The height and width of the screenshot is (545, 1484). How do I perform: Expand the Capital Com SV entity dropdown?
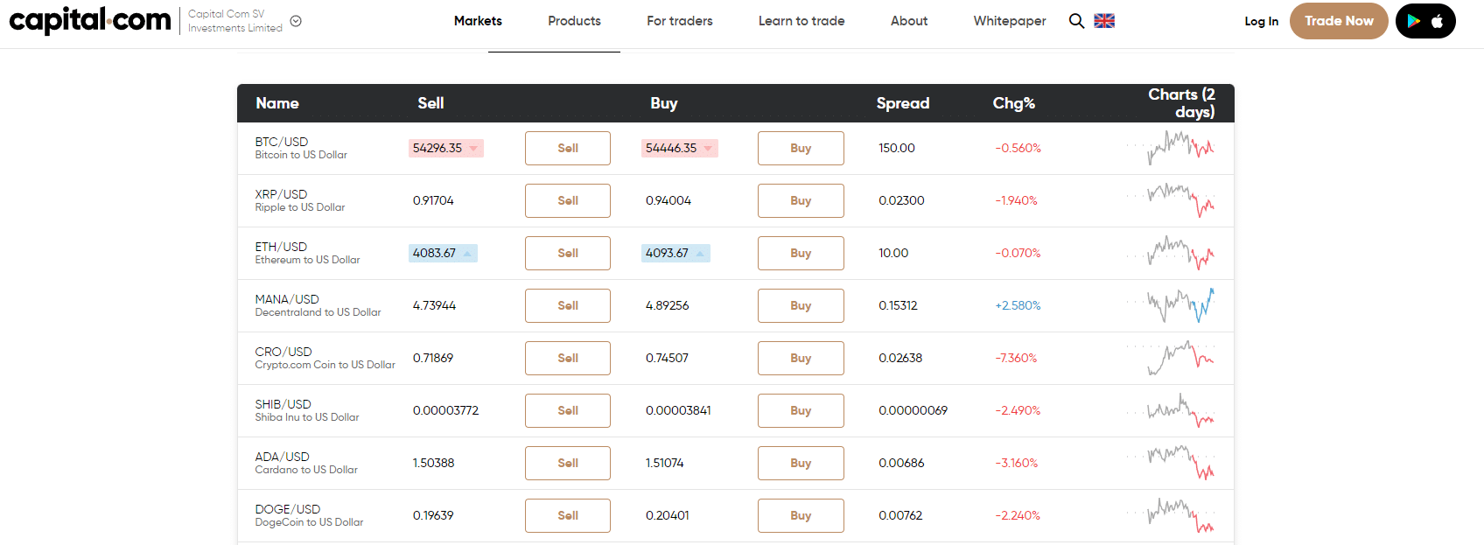pyautogui.click(x=296, y=21)
